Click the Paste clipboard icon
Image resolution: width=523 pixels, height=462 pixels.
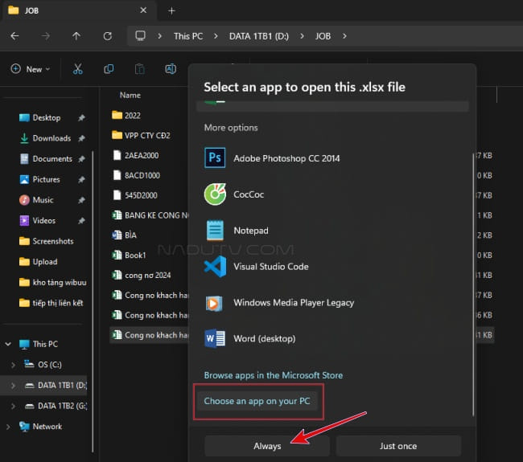[140, 69]
